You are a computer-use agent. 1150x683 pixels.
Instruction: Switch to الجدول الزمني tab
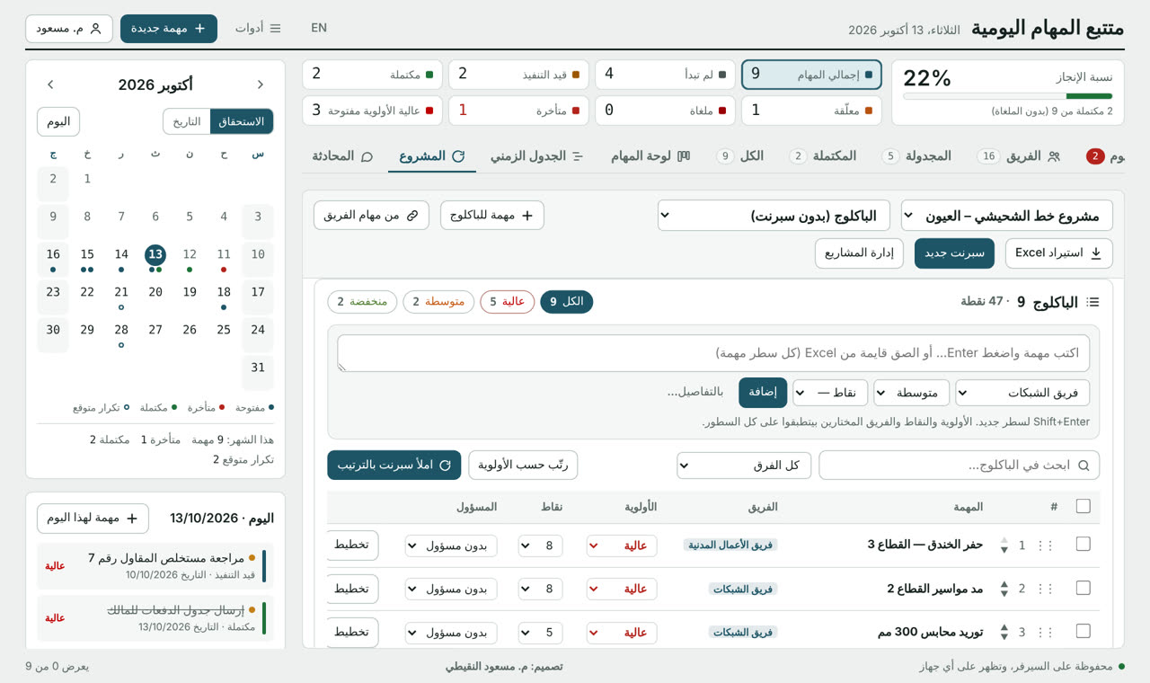(x=537, y=155)
